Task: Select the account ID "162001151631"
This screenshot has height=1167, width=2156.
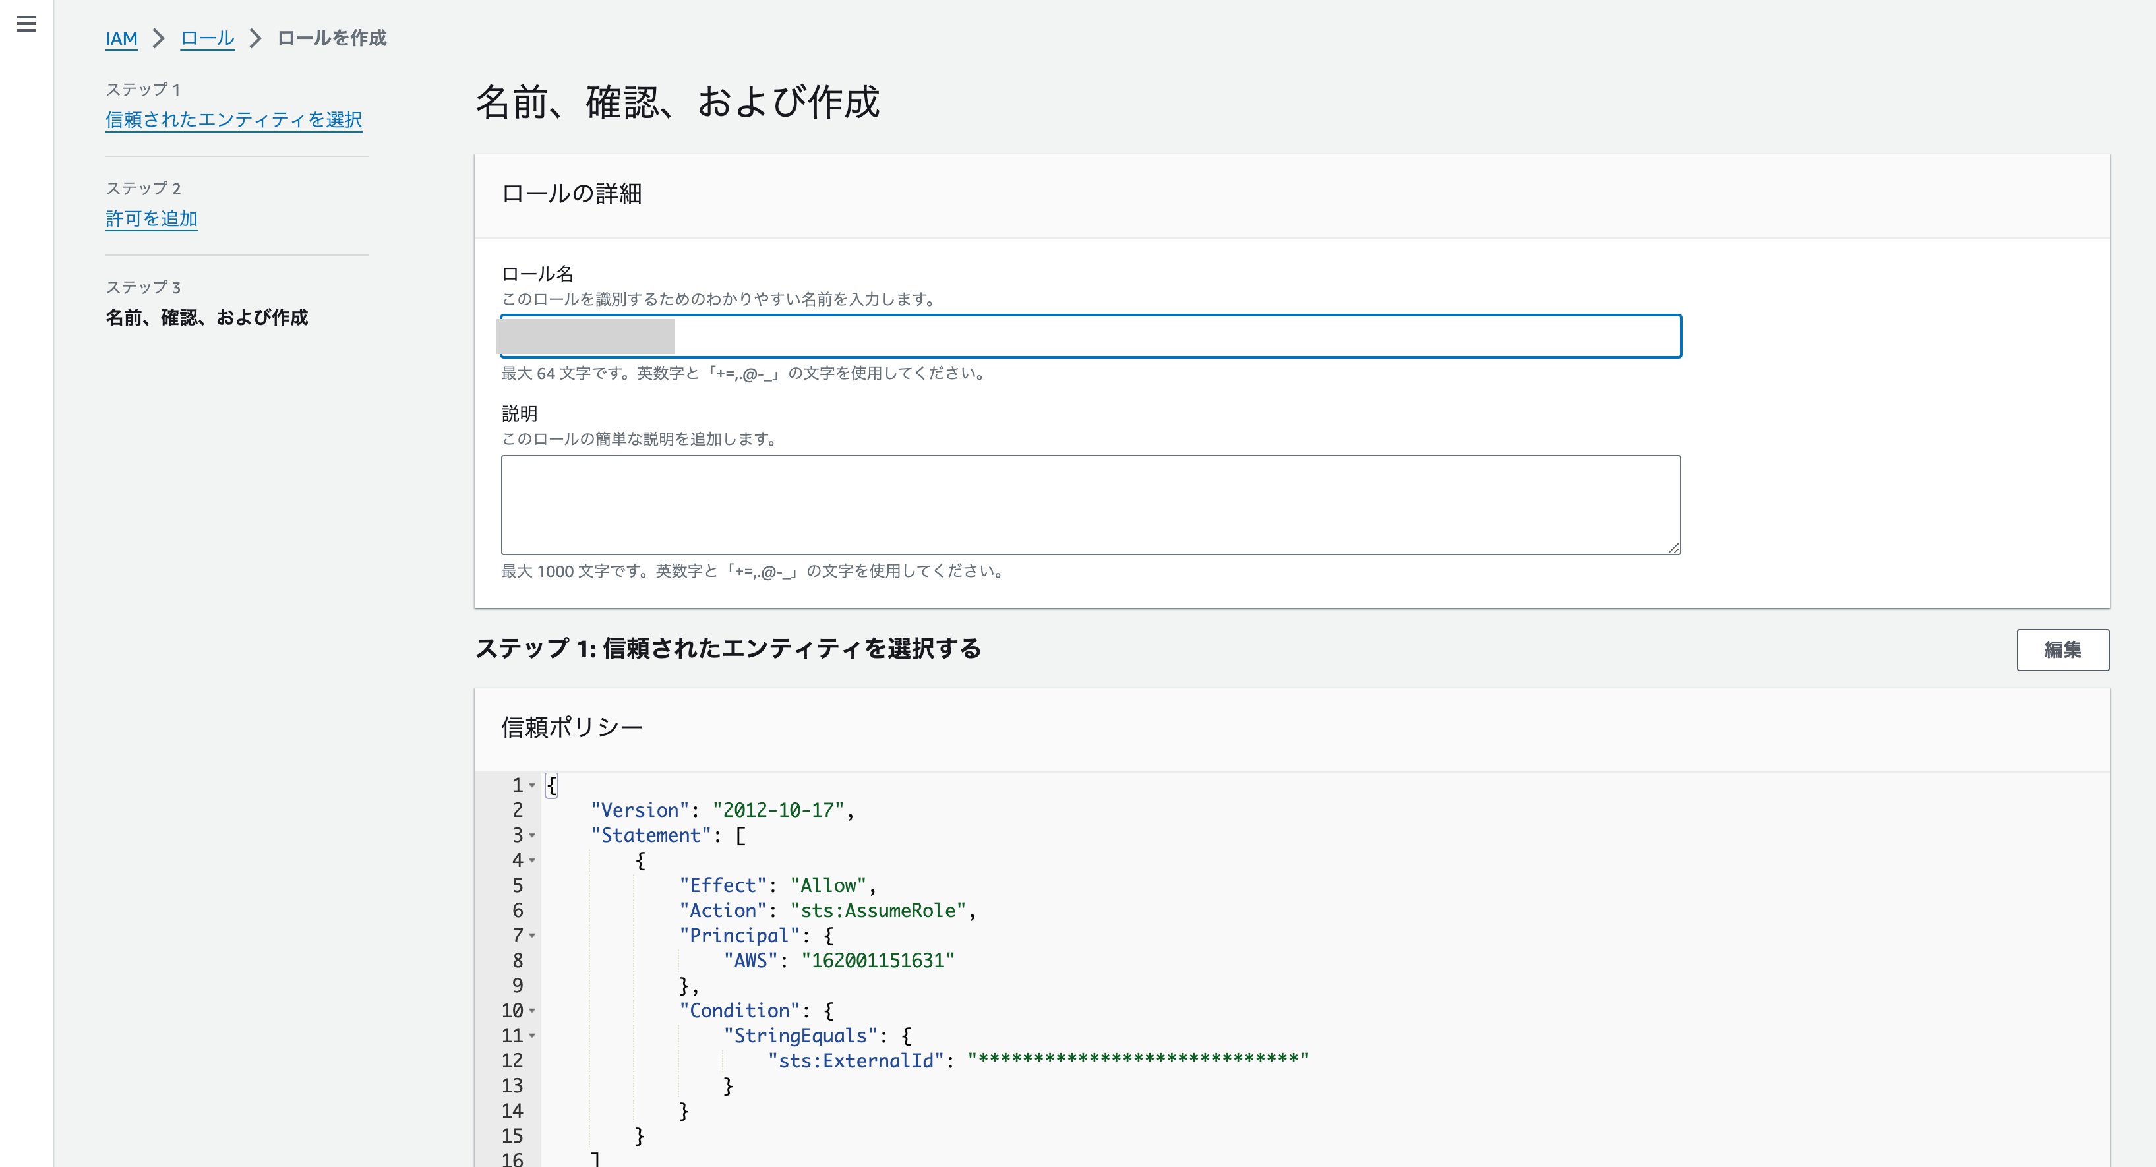Action: (878, 961)
